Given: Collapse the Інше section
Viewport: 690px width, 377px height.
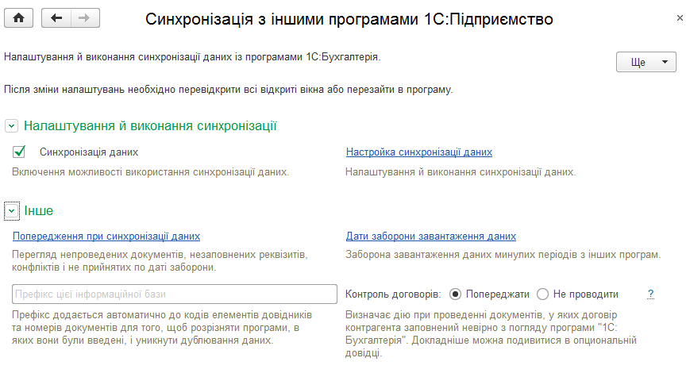Looking at the screenshot, I should (x=11, y=211).
